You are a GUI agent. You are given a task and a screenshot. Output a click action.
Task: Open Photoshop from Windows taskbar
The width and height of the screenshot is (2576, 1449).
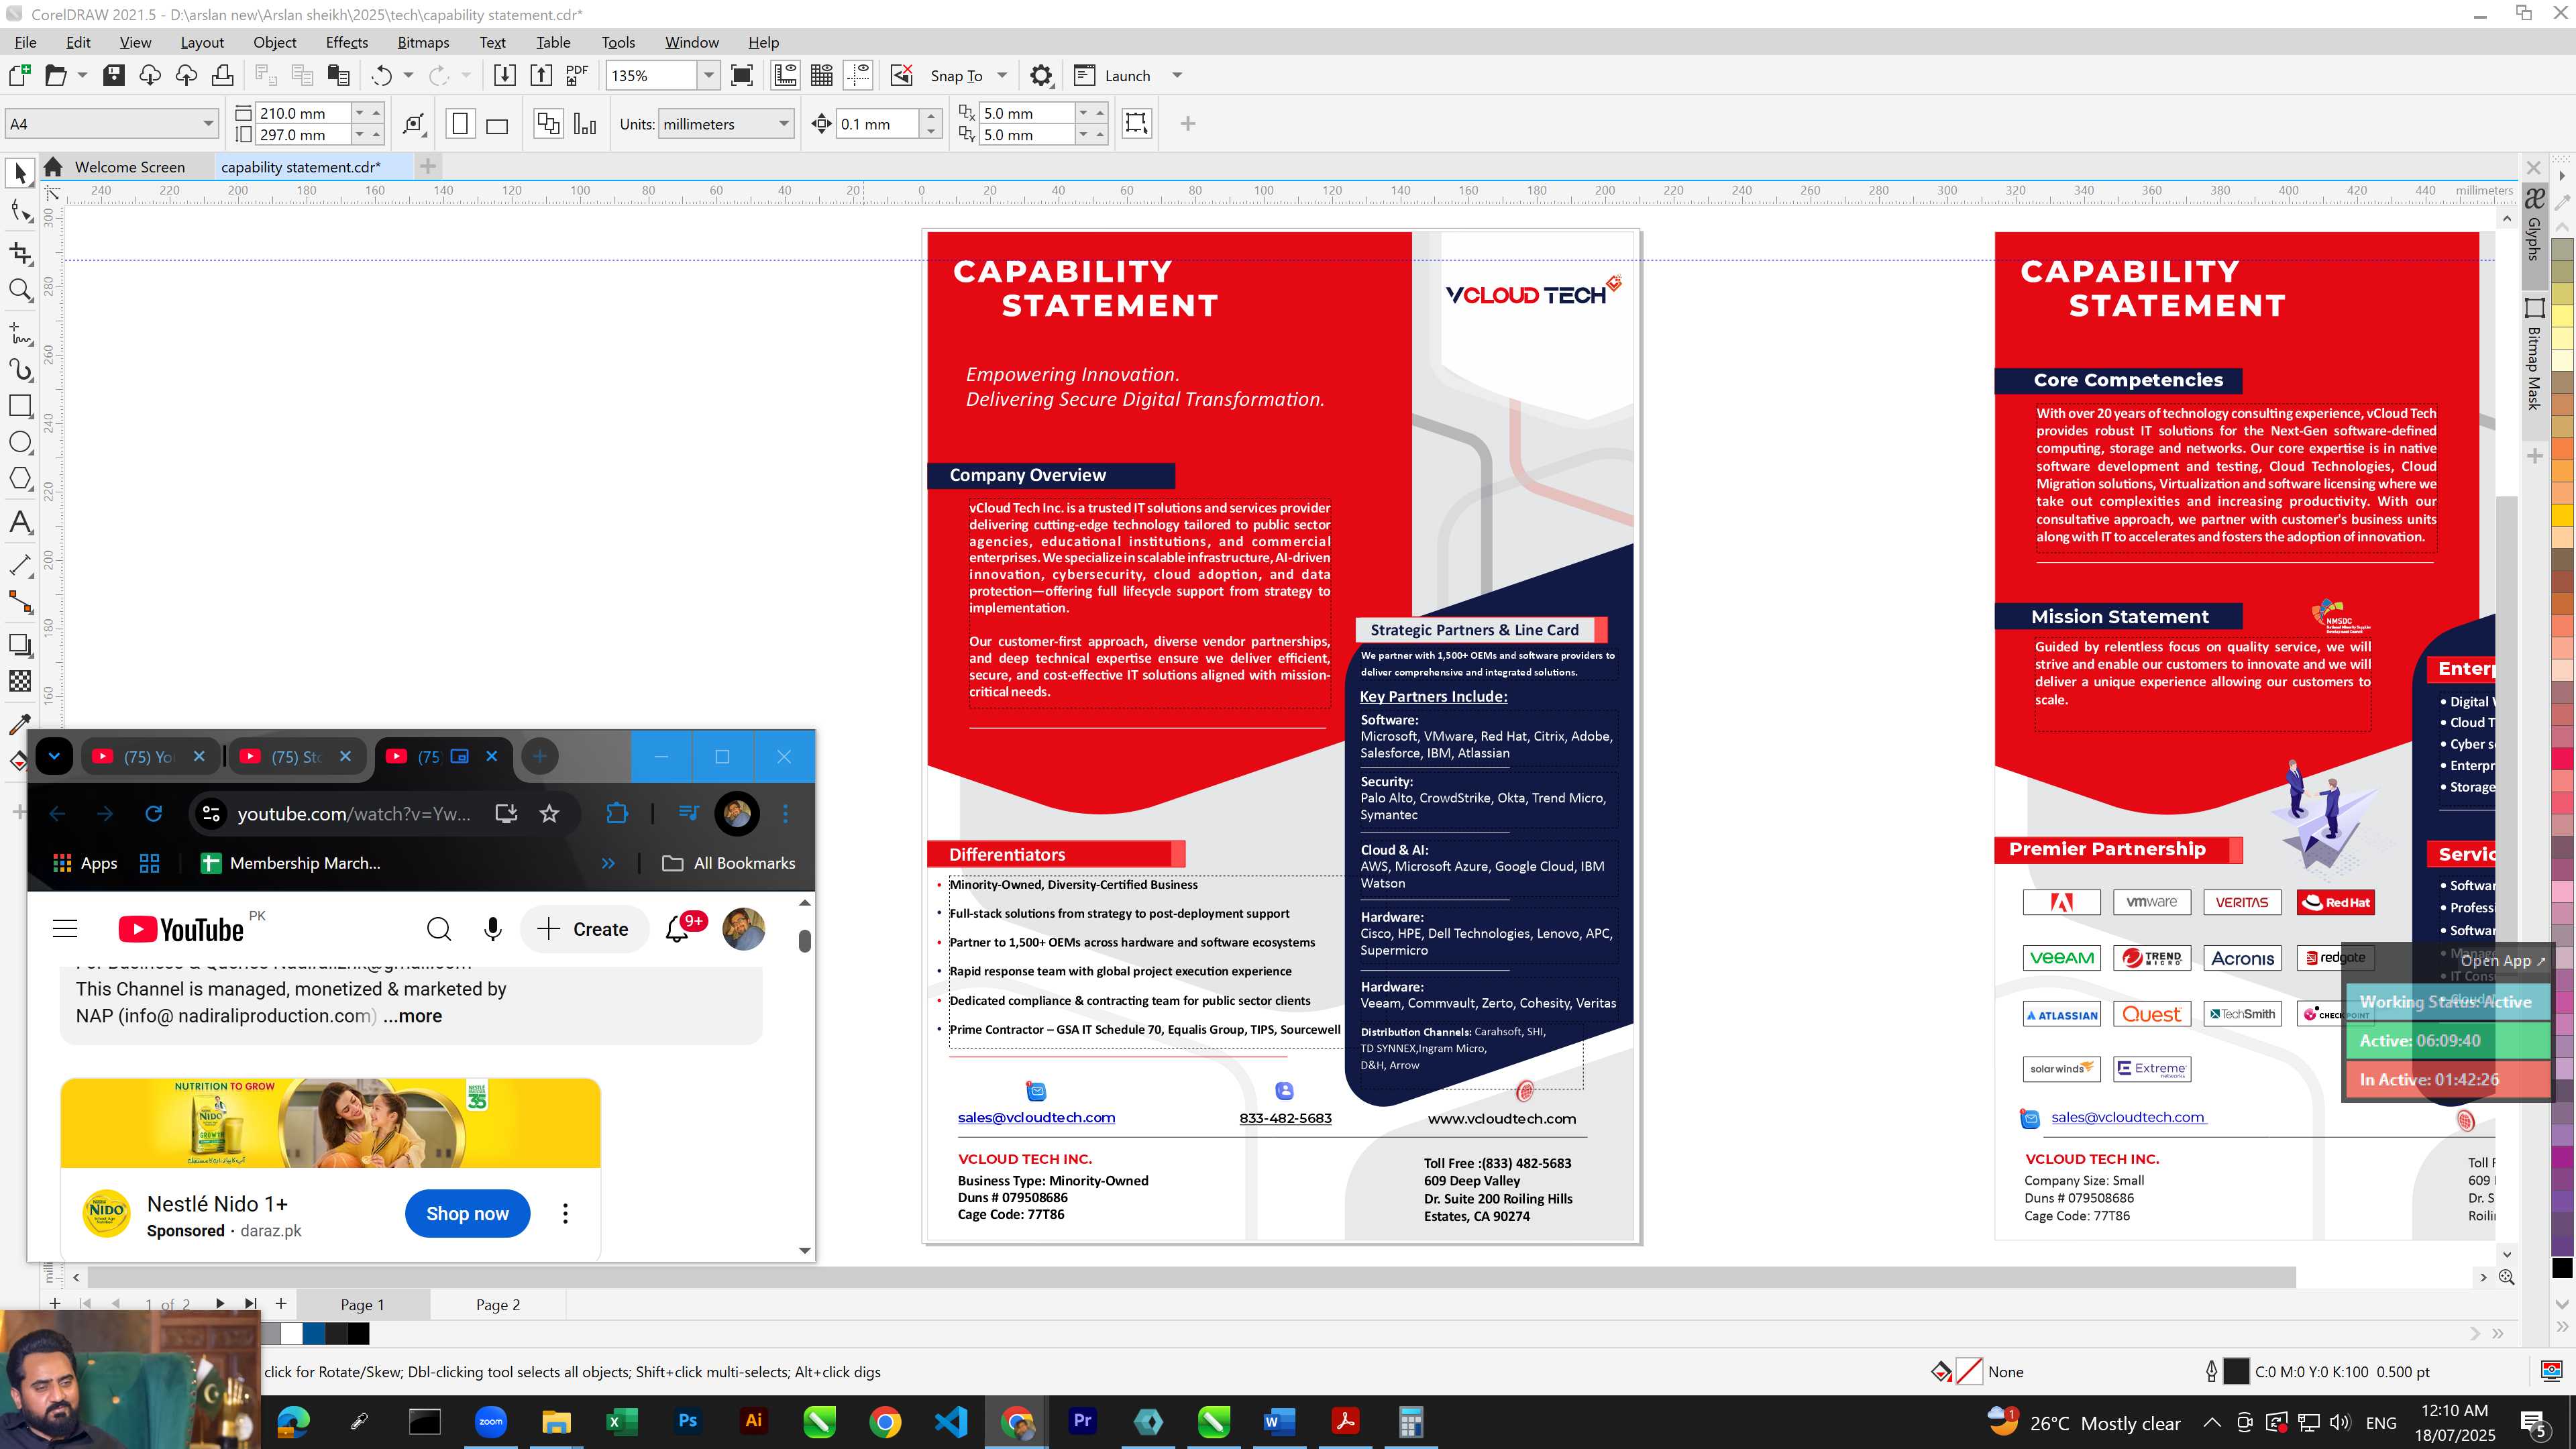click(x=688, y=1421)
